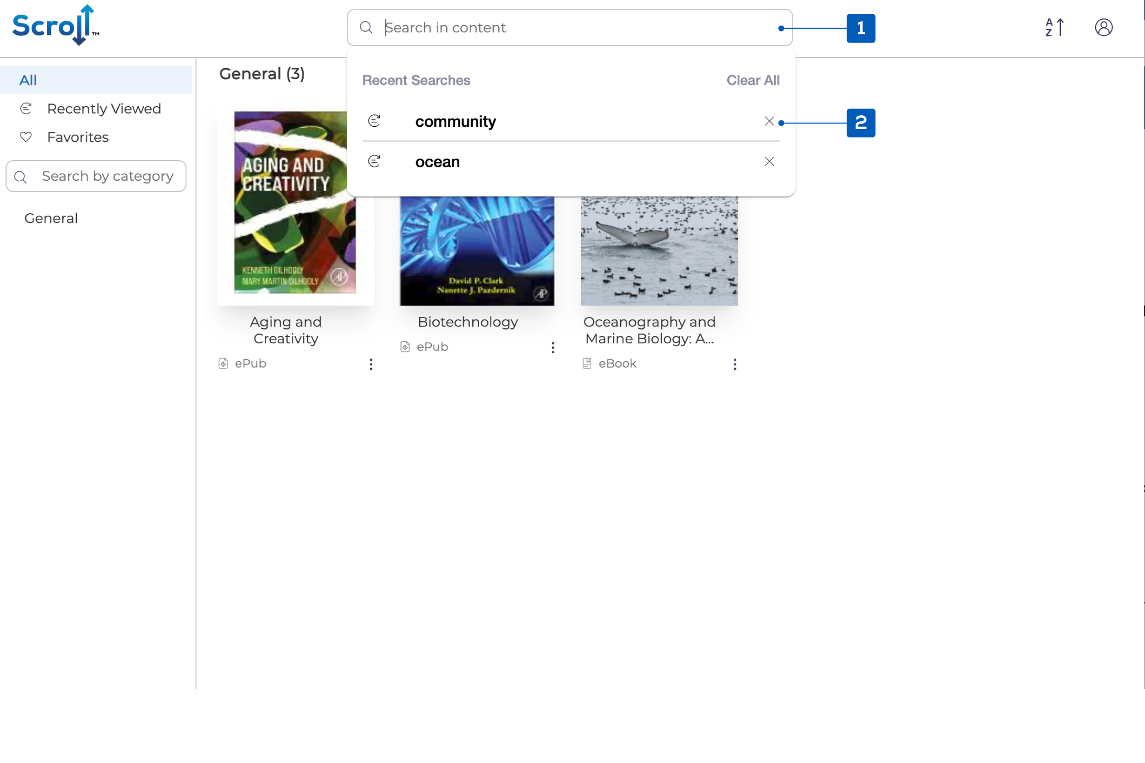Open three-dot menu for Oceanography book

(735, 364)
